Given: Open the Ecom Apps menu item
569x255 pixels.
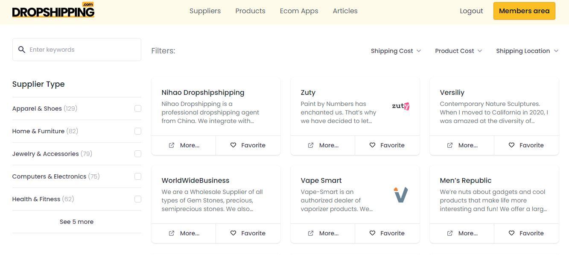Looking at the screenshot, I should point(299,11).
